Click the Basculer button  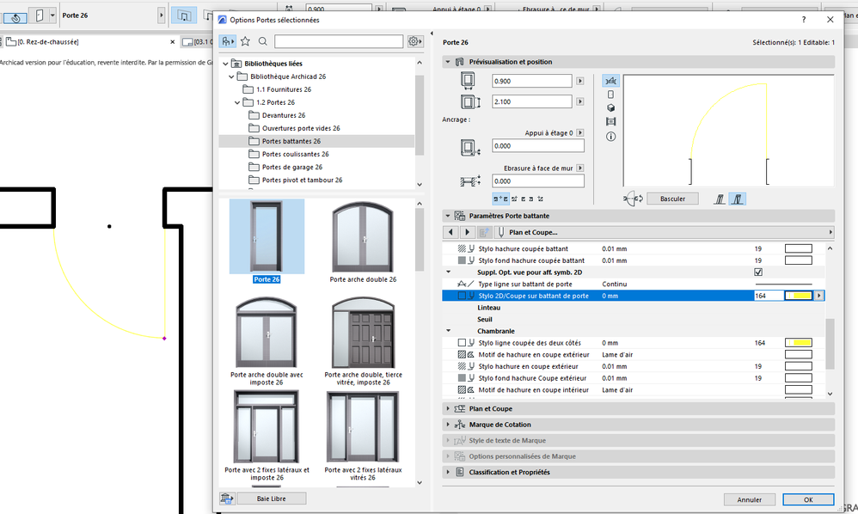672,199
